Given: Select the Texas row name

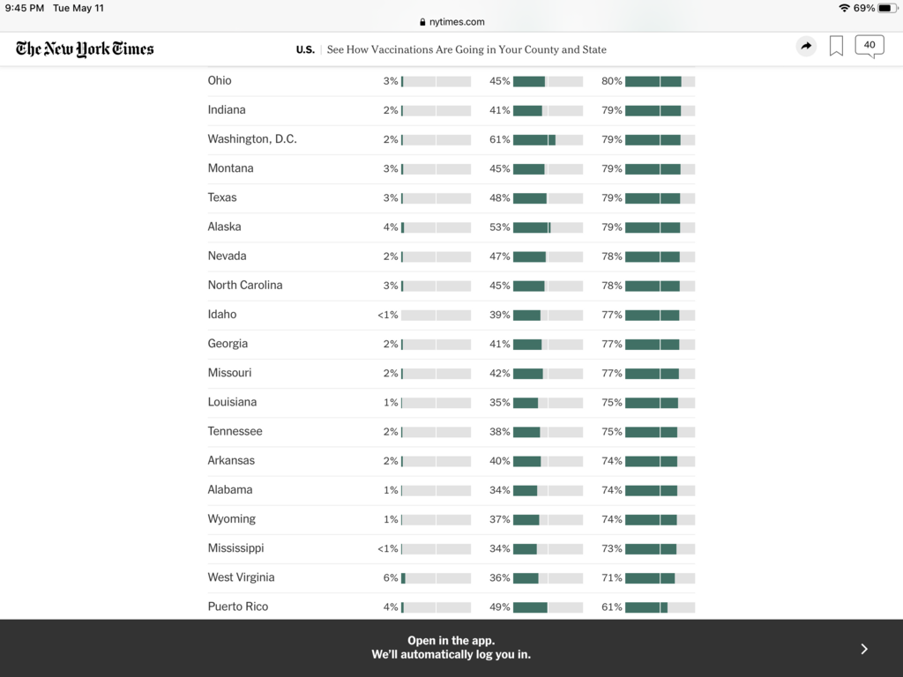Looking at the screenshot, I should [222, 197].
